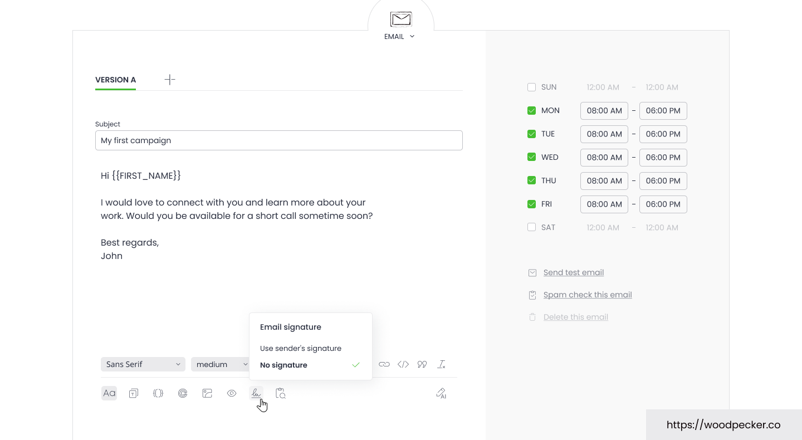Insert an image into the email
Viewport: 802px width, 440px height.
point(207,393)
